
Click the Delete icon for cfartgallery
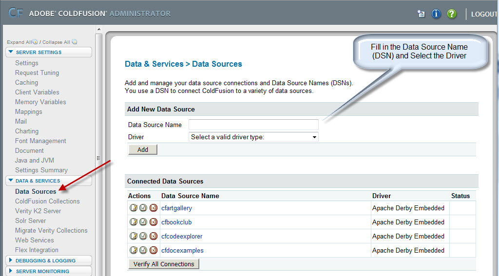coord(154,208)
